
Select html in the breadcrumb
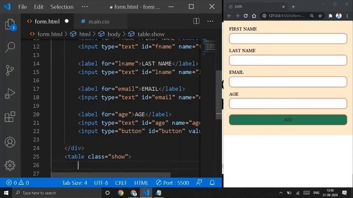[84, 34]
